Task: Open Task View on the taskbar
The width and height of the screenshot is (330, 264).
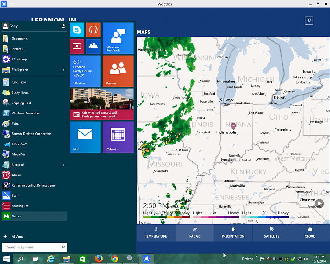Action: point(35,259)
